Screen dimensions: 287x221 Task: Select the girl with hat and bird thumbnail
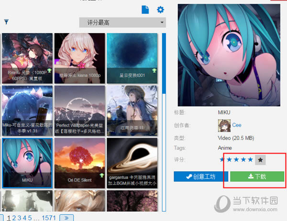click(132, 110)
